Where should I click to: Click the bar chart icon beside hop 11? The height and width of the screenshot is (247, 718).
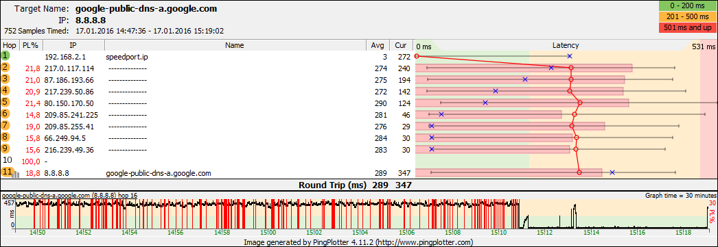pyautogui.click(x=16, y=174)
